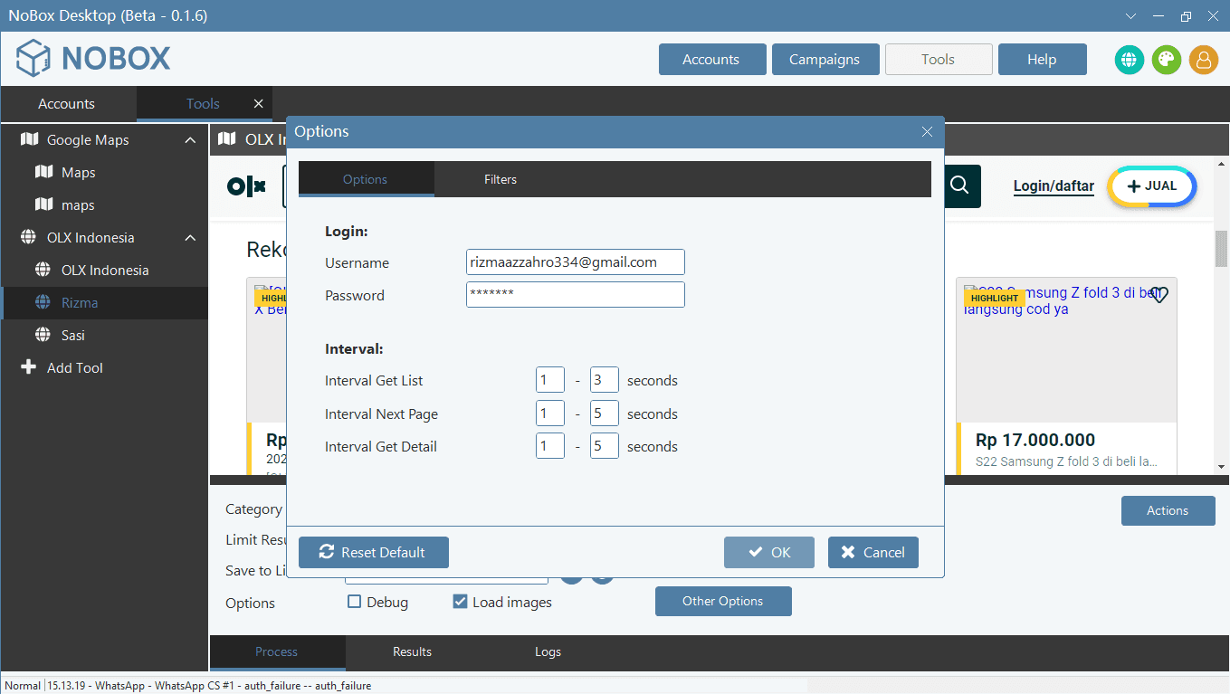Click the search magnifier icon on OLX page

click(961, 186)
